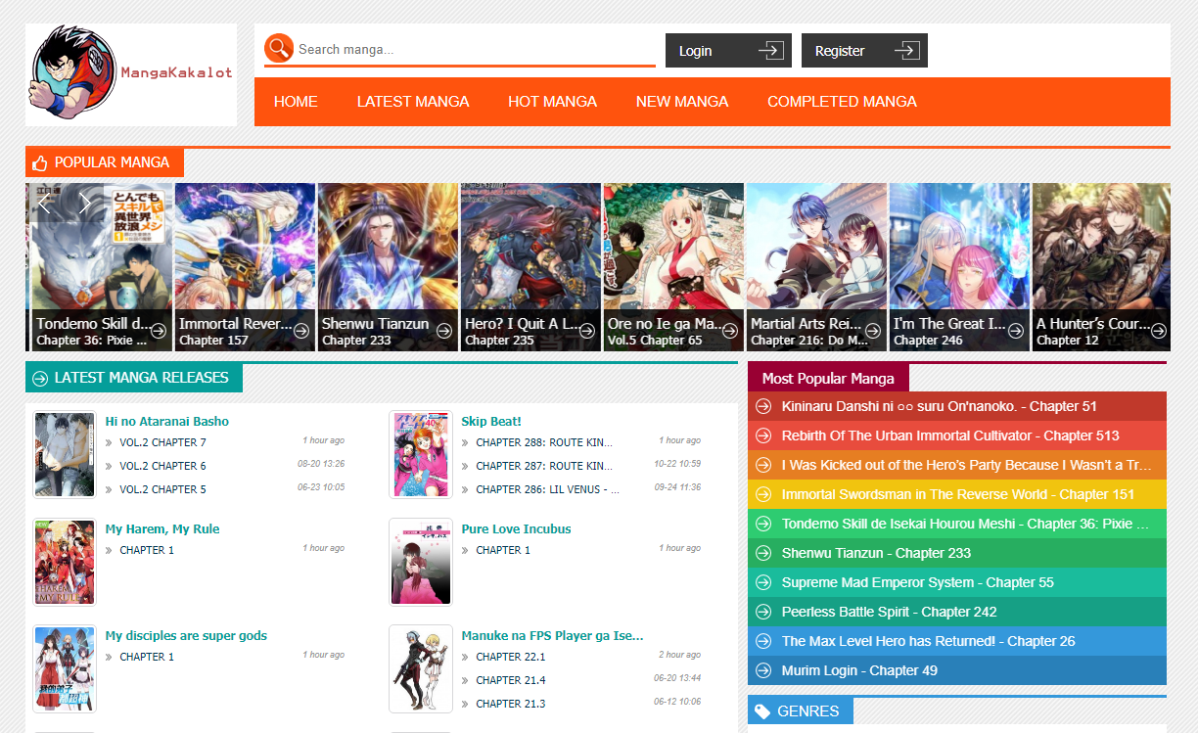
Task: Open VOL.2 CHAPTER 5 link
Action: click(162, 489)
